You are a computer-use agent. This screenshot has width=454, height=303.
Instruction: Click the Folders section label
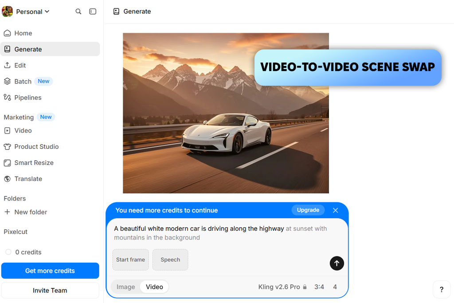15,198
